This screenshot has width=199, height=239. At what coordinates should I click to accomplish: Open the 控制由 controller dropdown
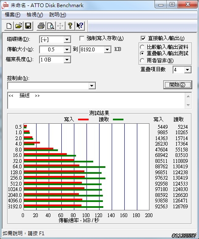pyautogui.click(x=92, y=86)
